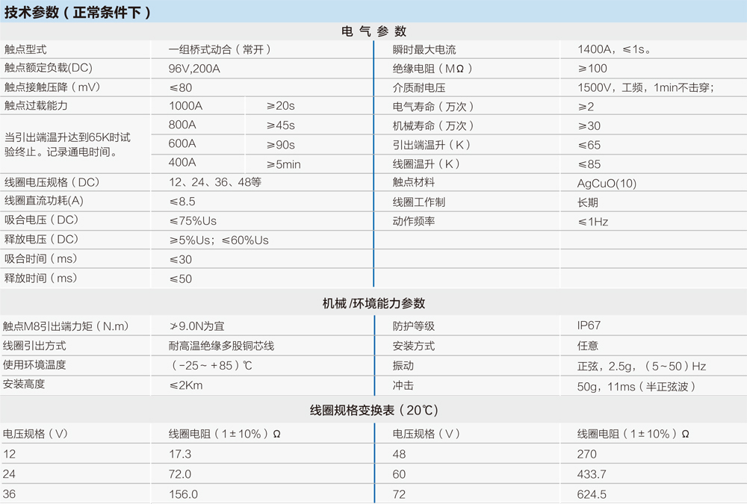Select the 17.3 coil resistance cell
This screenshot has height=504, width=747.
click(x=179, y=453)
